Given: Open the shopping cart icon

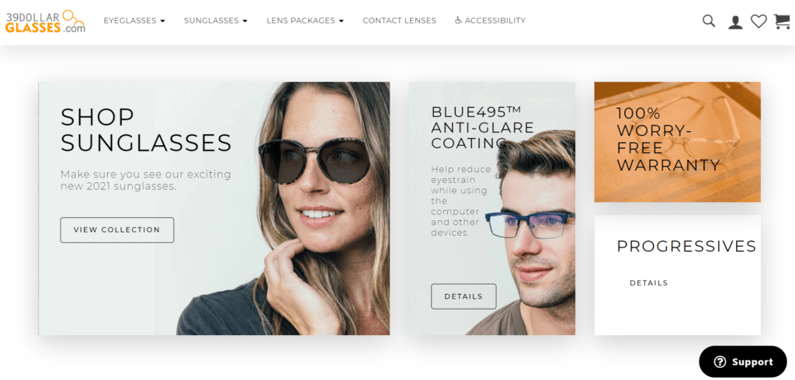Looking at the screenshot, I should click(x=782, y=21).
